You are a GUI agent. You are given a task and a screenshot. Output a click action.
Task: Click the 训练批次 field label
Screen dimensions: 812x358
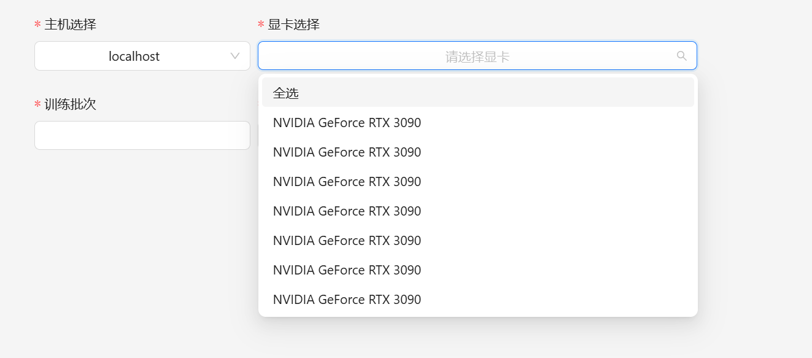[x=70, y=104]
